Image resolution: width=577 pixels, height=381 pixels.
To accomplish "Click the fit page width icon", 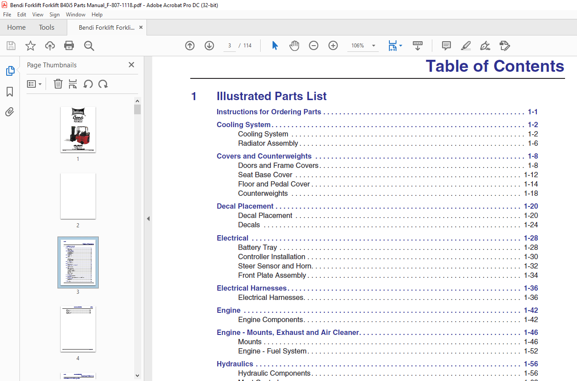I will 392,46.
